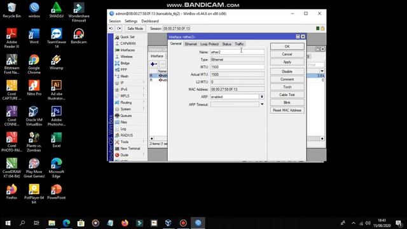Expand the ARP Timeout field arrow
The height and width of the screenshot is (229, 407).
(x=262, y=104)
